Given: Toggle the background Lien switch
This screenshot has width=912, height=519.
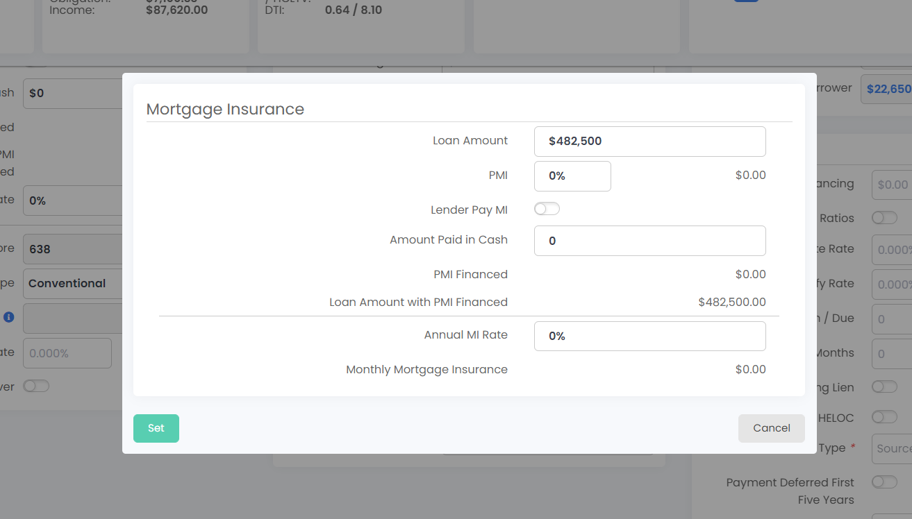Looking at the screenshot, I should [884, 386].
